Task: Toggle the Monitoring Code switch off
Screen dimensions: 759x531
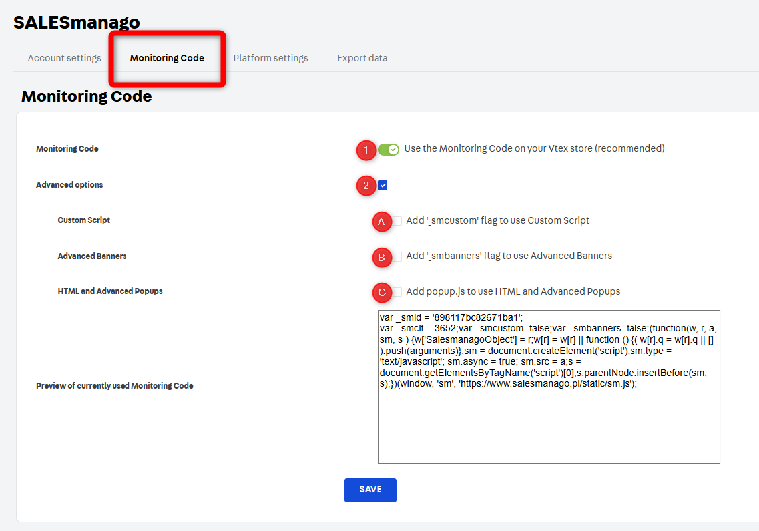Action: tap(389, 150)
